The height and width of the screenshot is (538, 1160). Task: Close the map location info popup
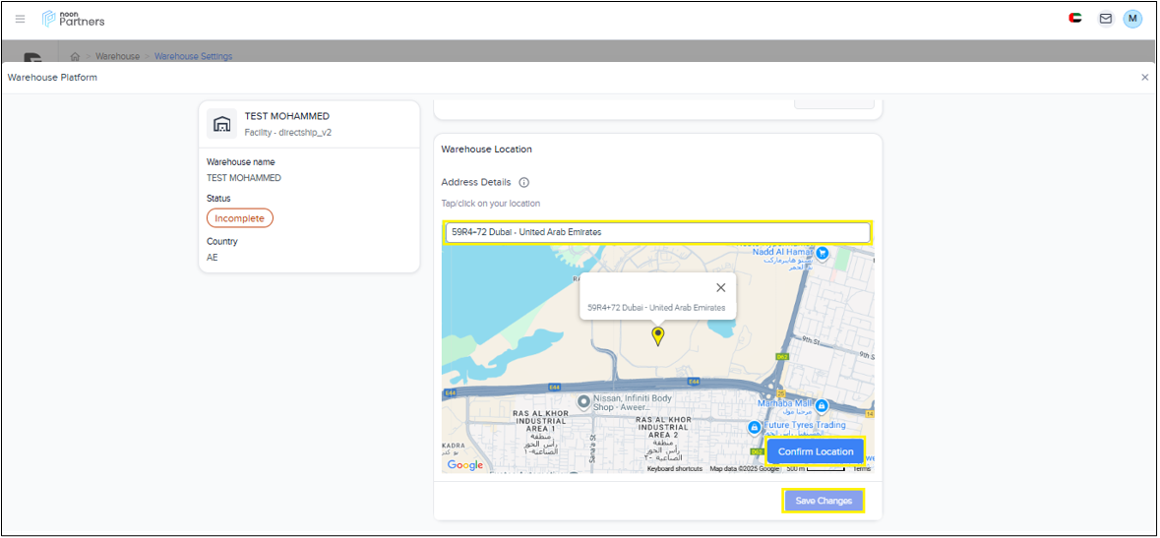720,288
